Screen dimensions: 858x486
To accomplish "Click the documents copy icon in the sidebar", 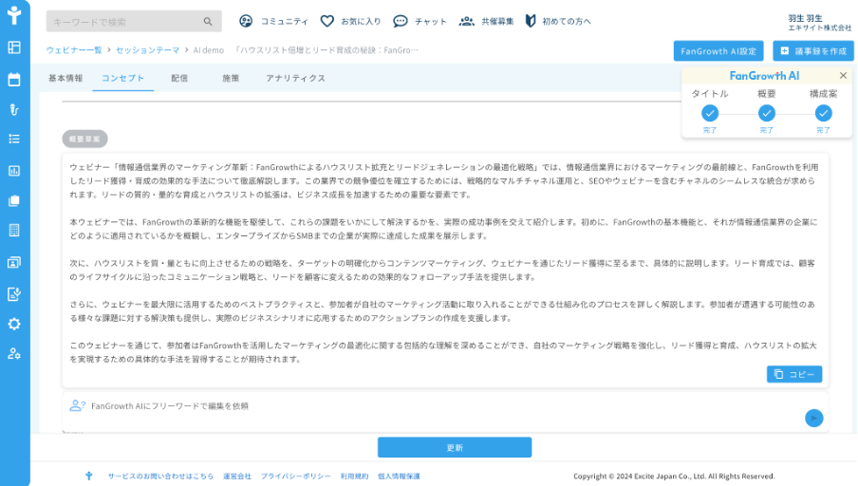I will tap(14, 201).
